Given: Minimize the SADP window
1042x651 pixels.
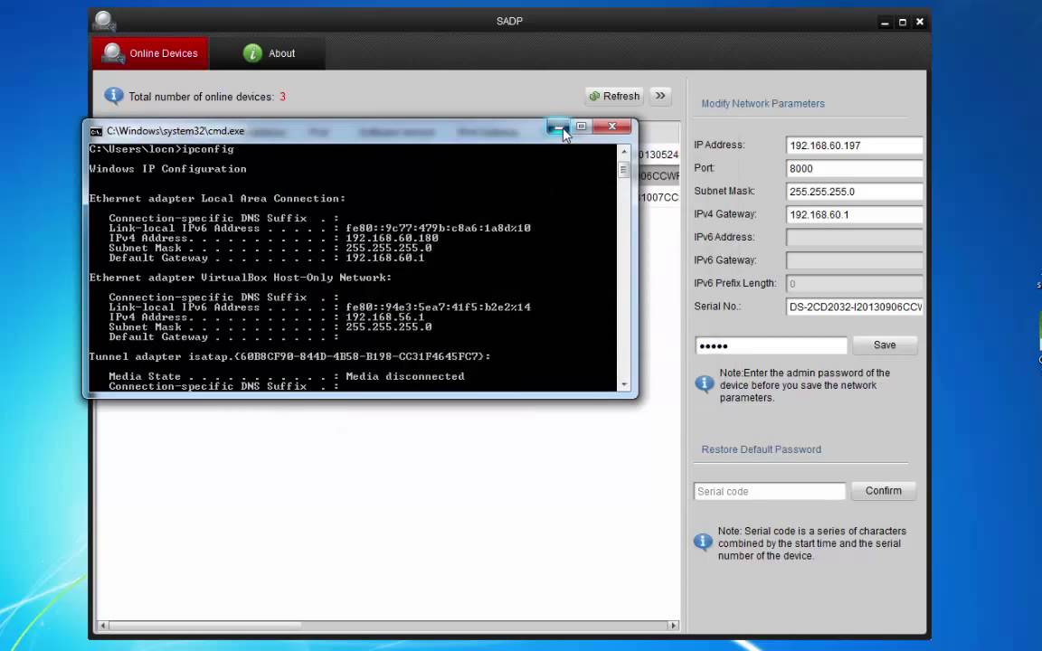Looking at the screenshot, I should click(x=885, y=22).
